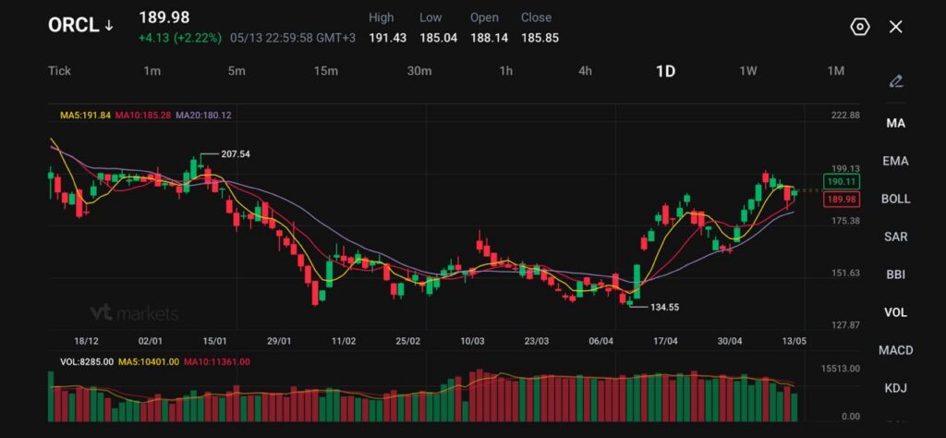Toggle the EMA indicator
Screen dimensions: 946x438
tap(896, 161)
